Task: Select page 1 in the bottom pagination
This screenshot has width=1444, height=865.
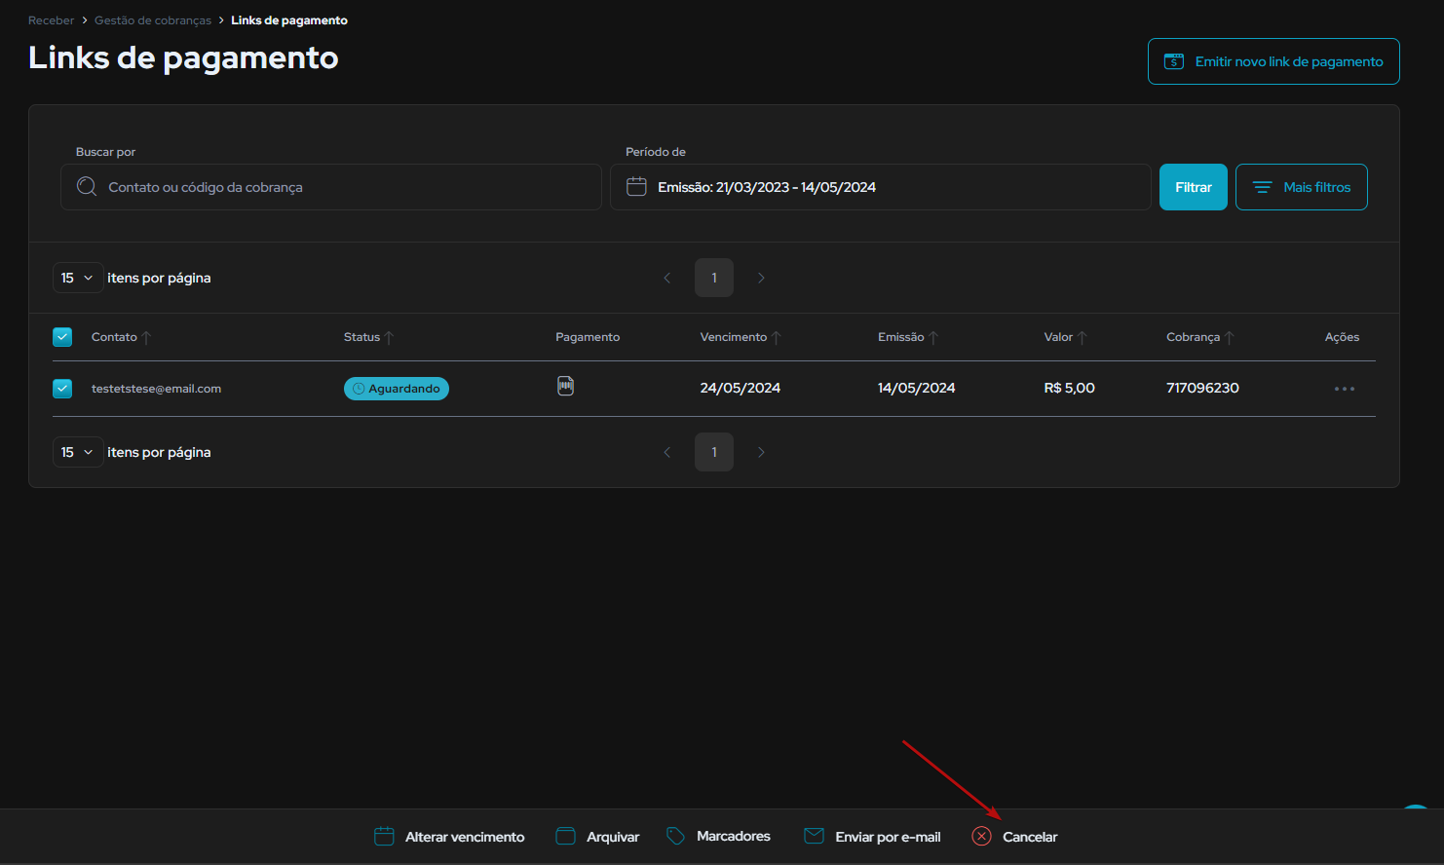Action: 714,452
